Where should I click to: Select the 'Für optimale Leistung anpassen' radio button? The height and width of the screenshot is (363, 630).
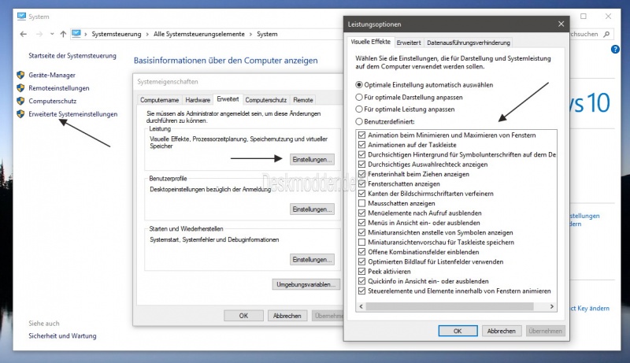360,109
